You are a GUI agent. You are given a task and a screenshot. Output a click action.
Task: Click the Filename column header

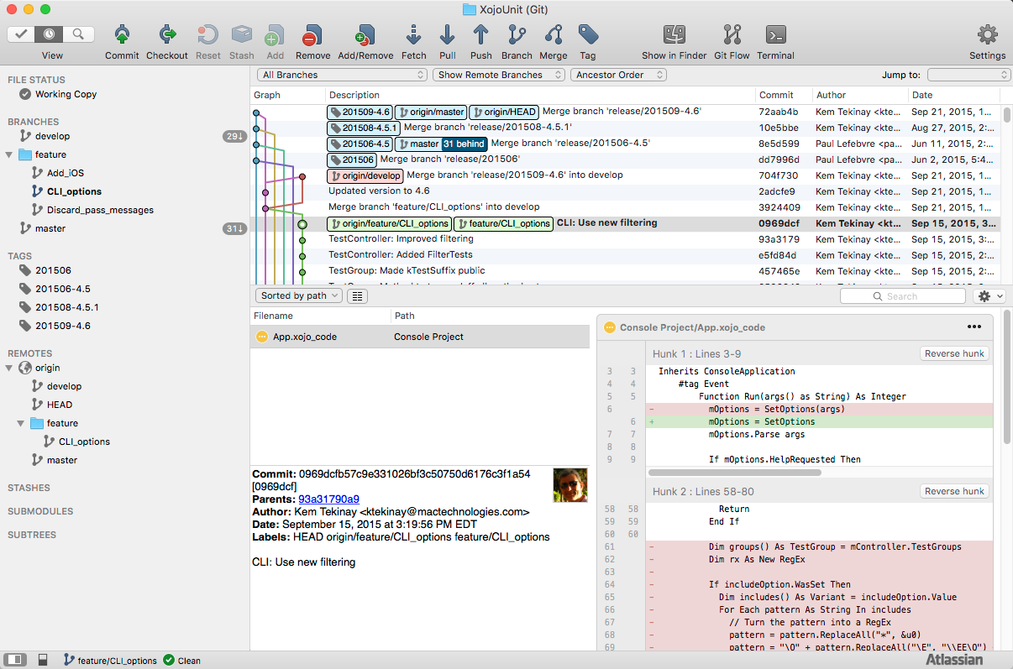pos(321,316)
